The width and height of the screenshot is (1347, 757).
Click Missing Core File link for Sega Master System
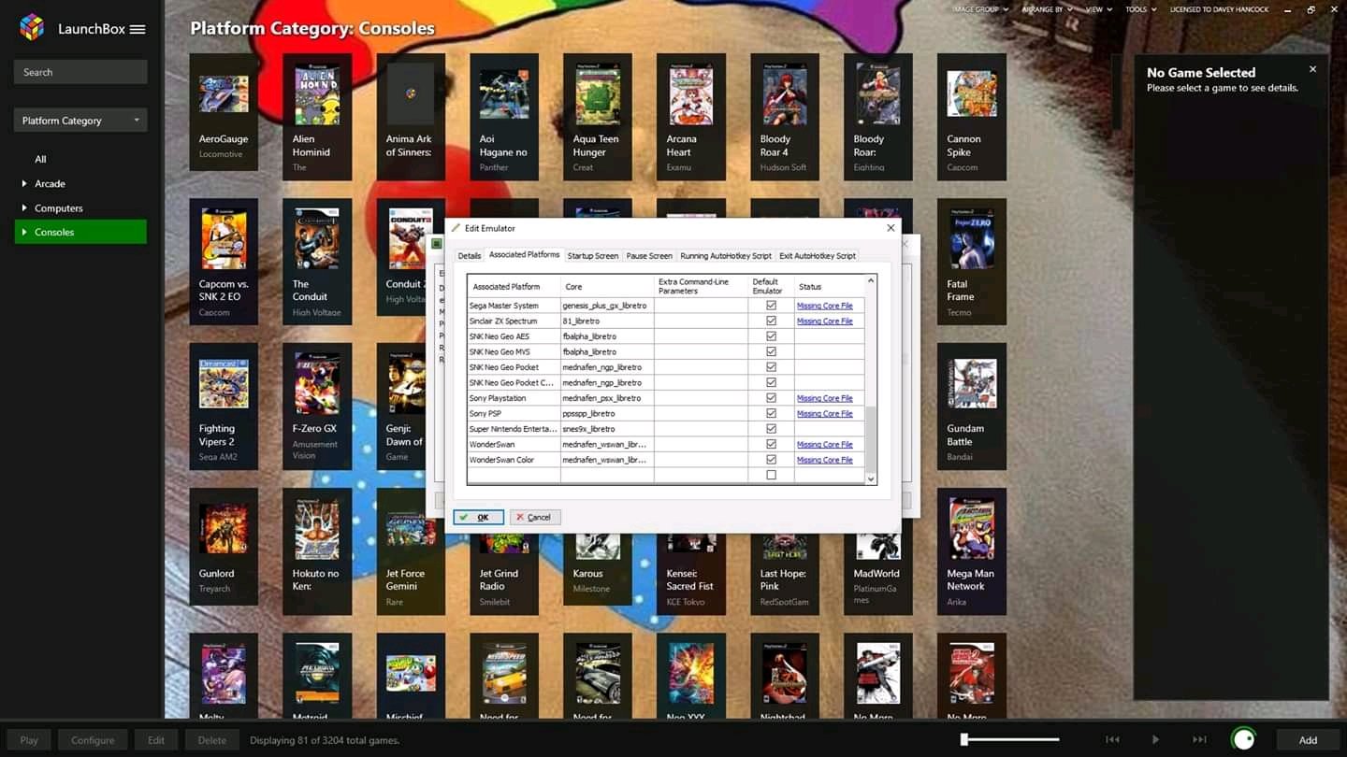coord(824,306)
